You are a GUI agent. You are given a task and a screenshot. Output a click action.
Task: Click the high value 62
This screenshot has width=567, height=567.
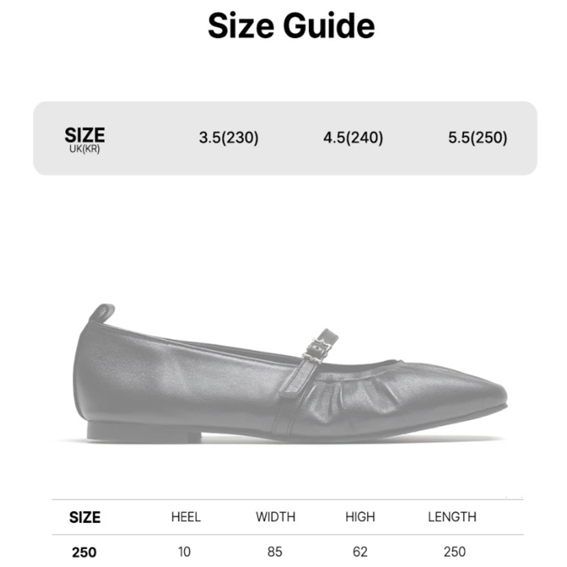pos(360,552)
